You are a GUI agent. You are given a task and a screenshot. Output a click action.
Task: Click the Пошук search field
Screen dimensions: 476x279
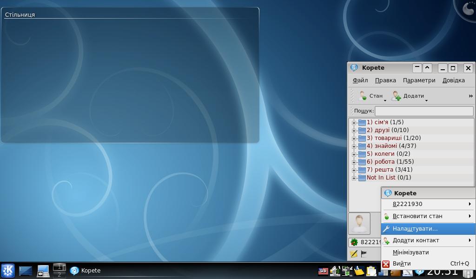click(x=424, y=111)
